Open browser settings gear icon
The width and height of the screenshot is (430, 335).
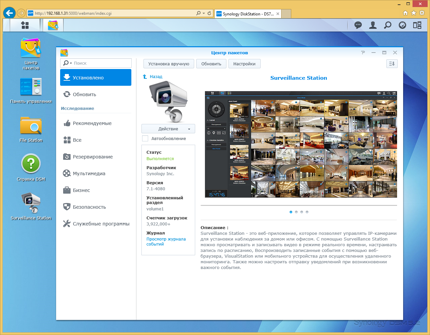coord(422,13)
